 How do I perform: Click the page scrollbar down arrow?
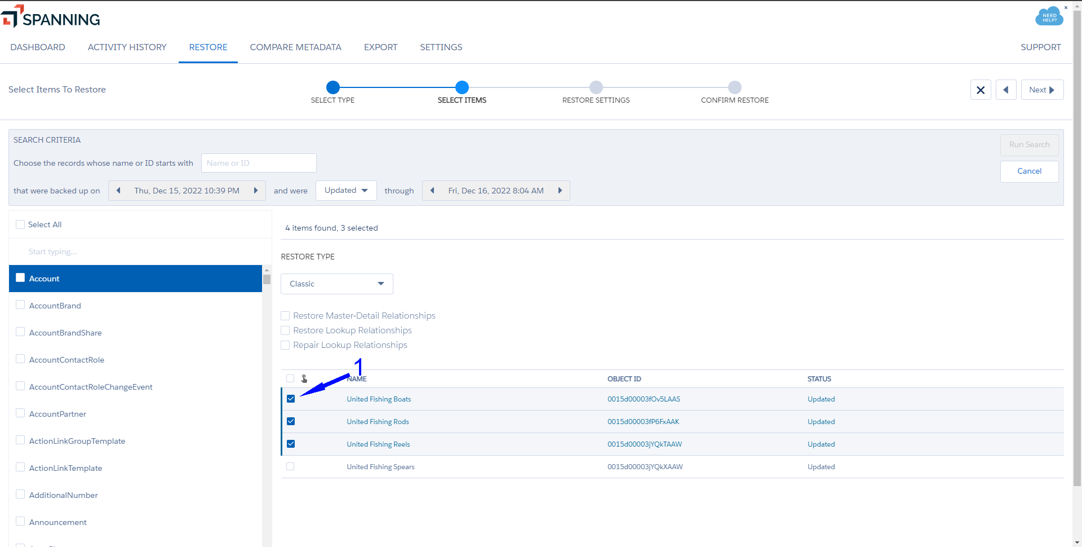[x=1077, y=542]
